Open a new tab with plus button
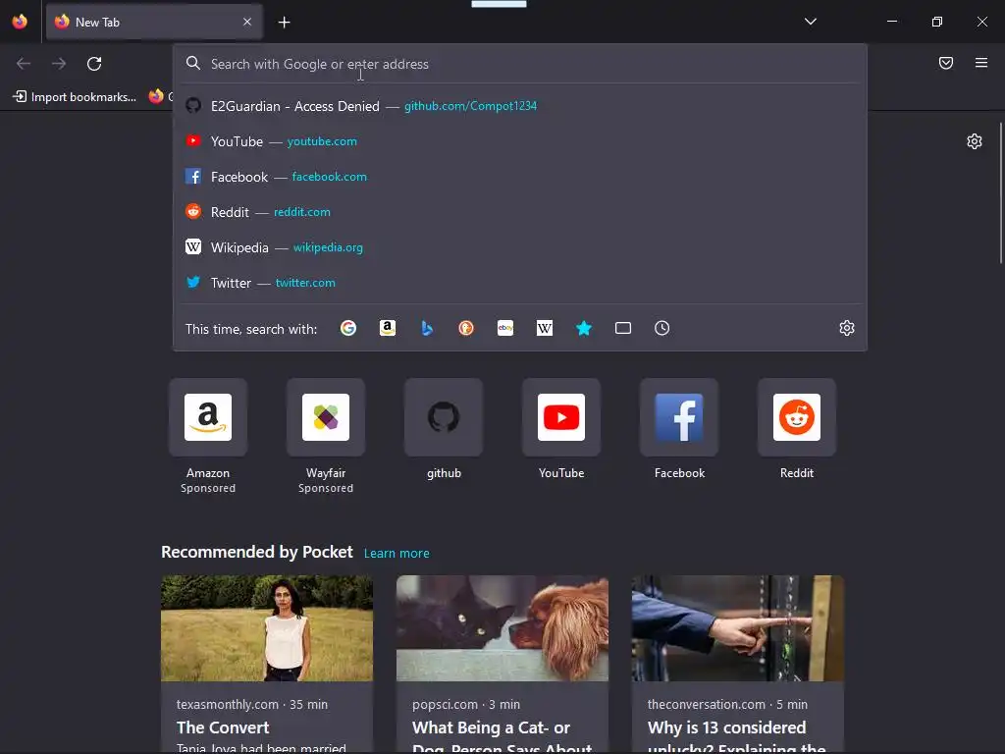This screenshot has width=1005, height=754. [x=284, y=23]
